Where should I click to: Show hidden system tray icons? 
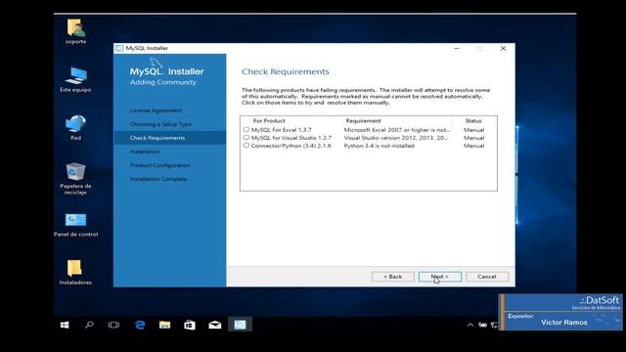pyautogui.click(x=470, y=326)
